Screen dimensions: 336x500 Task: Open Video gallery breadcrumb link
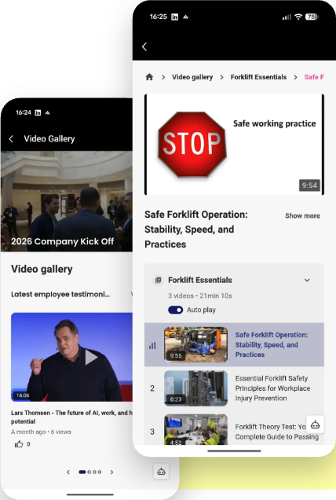192,77
